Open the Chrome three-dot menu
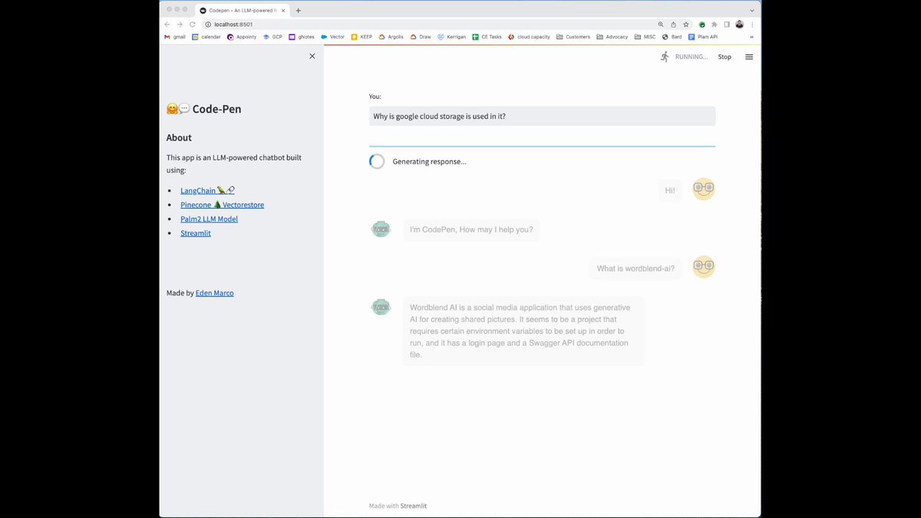The height and width of the screenshot is (518, 921). tap(752, 24)
